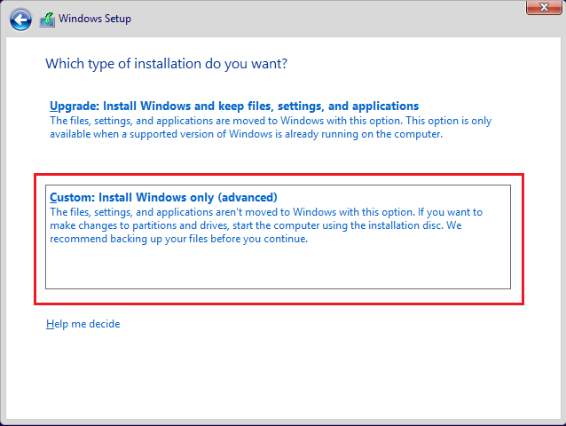
Task: Click the Upgrade description about moving files and settings
Action: coord(271,127)
